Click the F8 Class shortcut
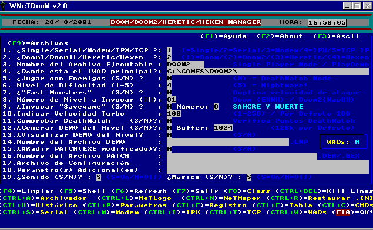 pos(247,191)
